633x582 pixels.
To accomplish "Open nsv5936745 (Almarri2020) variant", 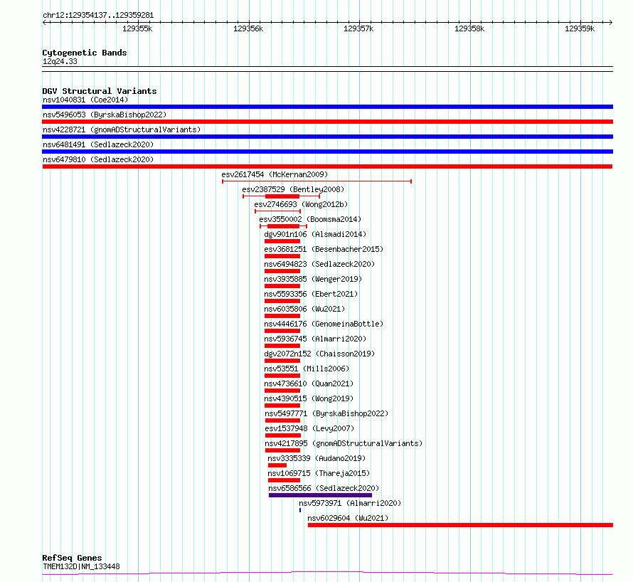I will point(315,339).
